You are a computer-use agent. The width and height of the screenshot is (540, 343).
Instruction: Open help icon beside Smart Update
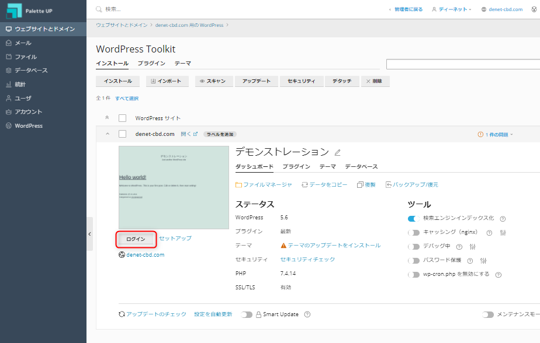pyautogui.click(x=307, y=314)
